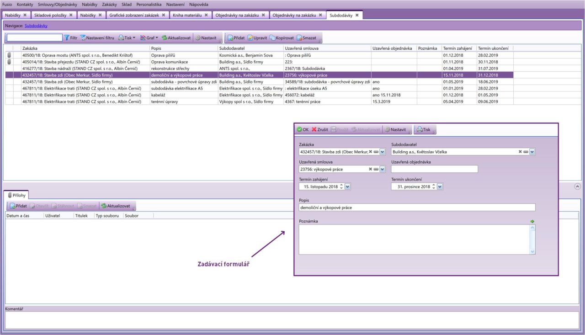Click Kopírovat in the main toolbar
This screenshot has width=585, height=335.
(x=282, y=38)
